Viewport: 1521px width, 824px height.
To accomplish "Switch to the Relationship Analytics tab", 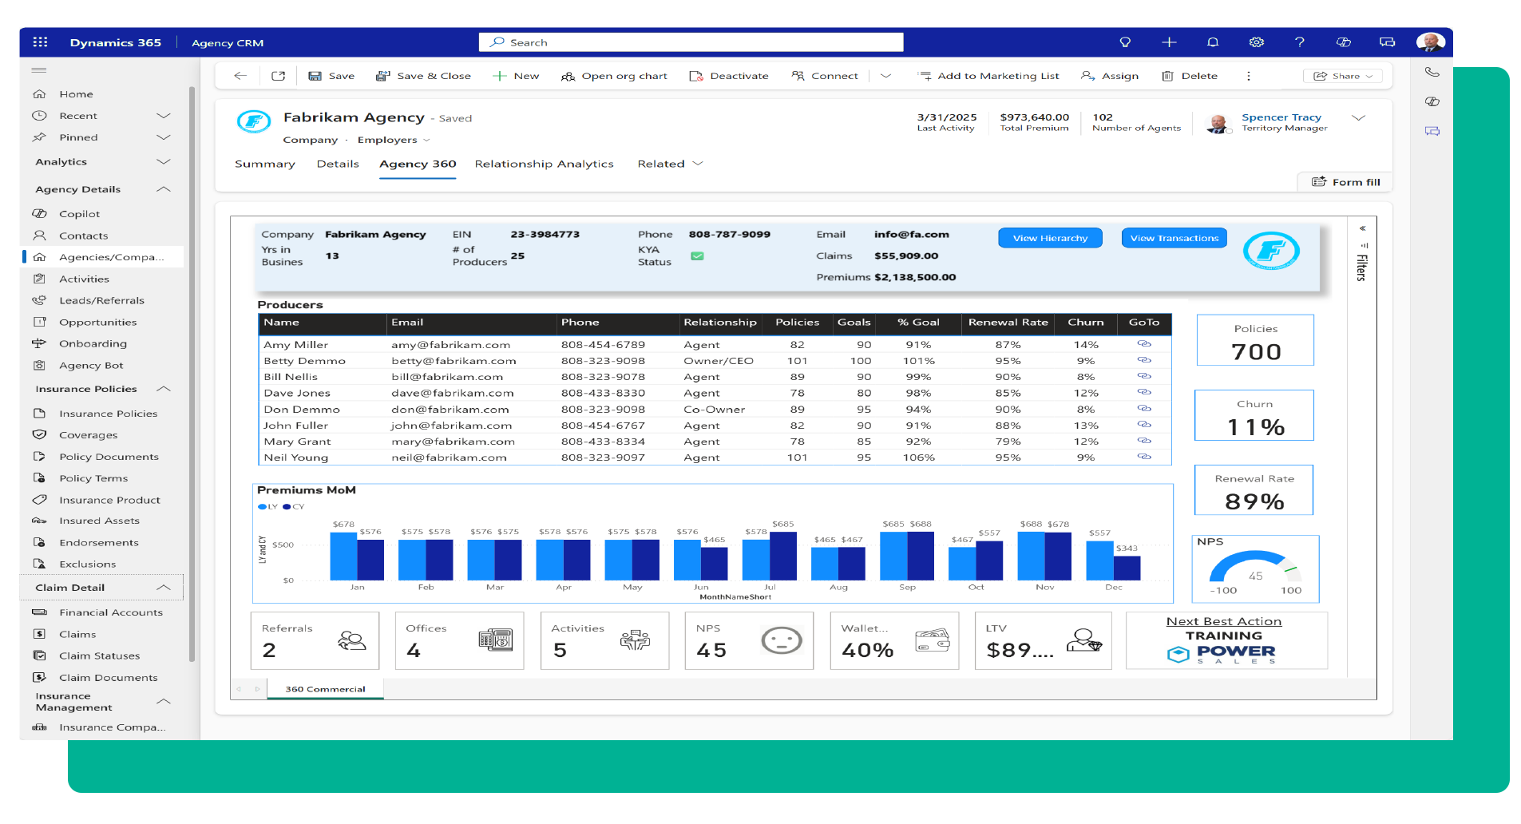I will click(x=544, y=164).
